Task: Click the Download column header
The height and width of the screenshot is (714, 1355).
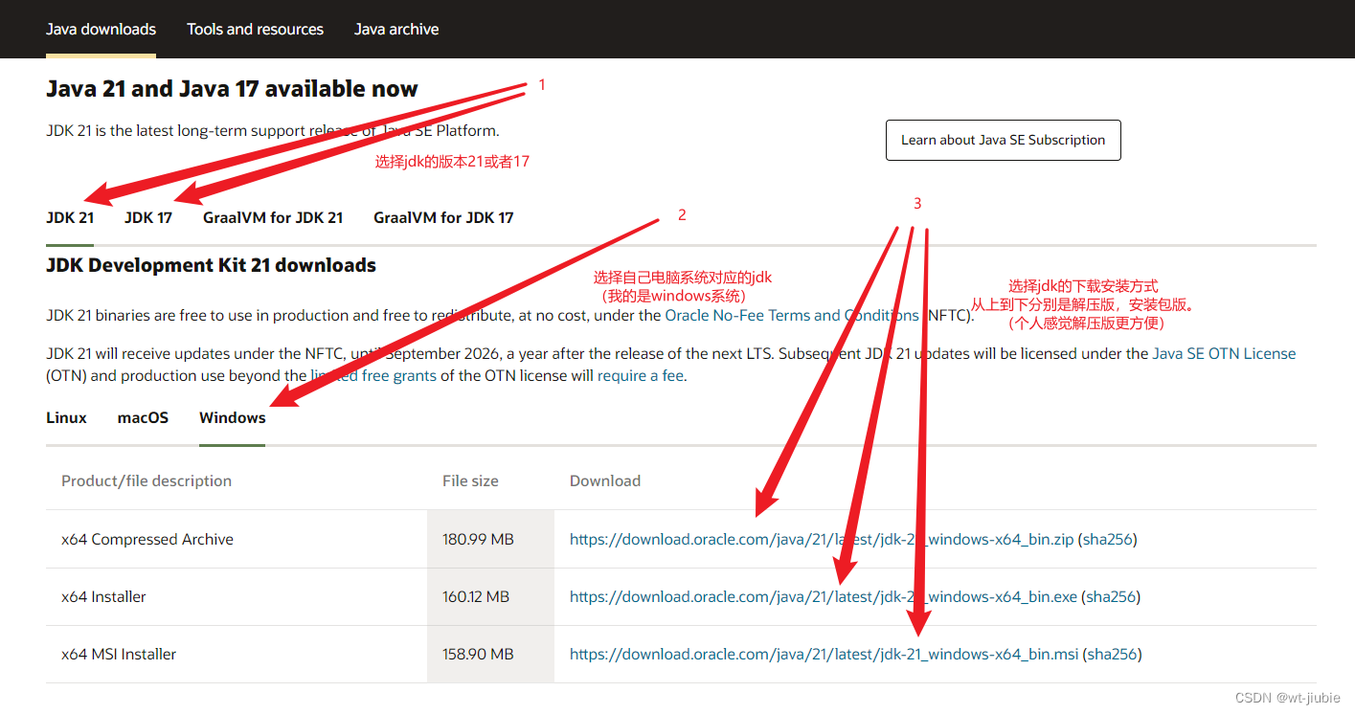Action: (x=605, y=480)
